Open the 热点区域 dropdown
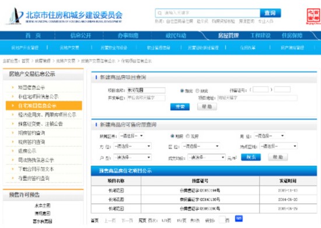This screenshot has height=228, width=321. pyautogui.click(x=278, y=146)
